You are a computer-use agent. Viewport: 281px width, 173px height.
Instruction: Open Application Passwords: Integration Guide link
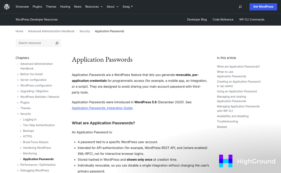[x=102, y=108]
